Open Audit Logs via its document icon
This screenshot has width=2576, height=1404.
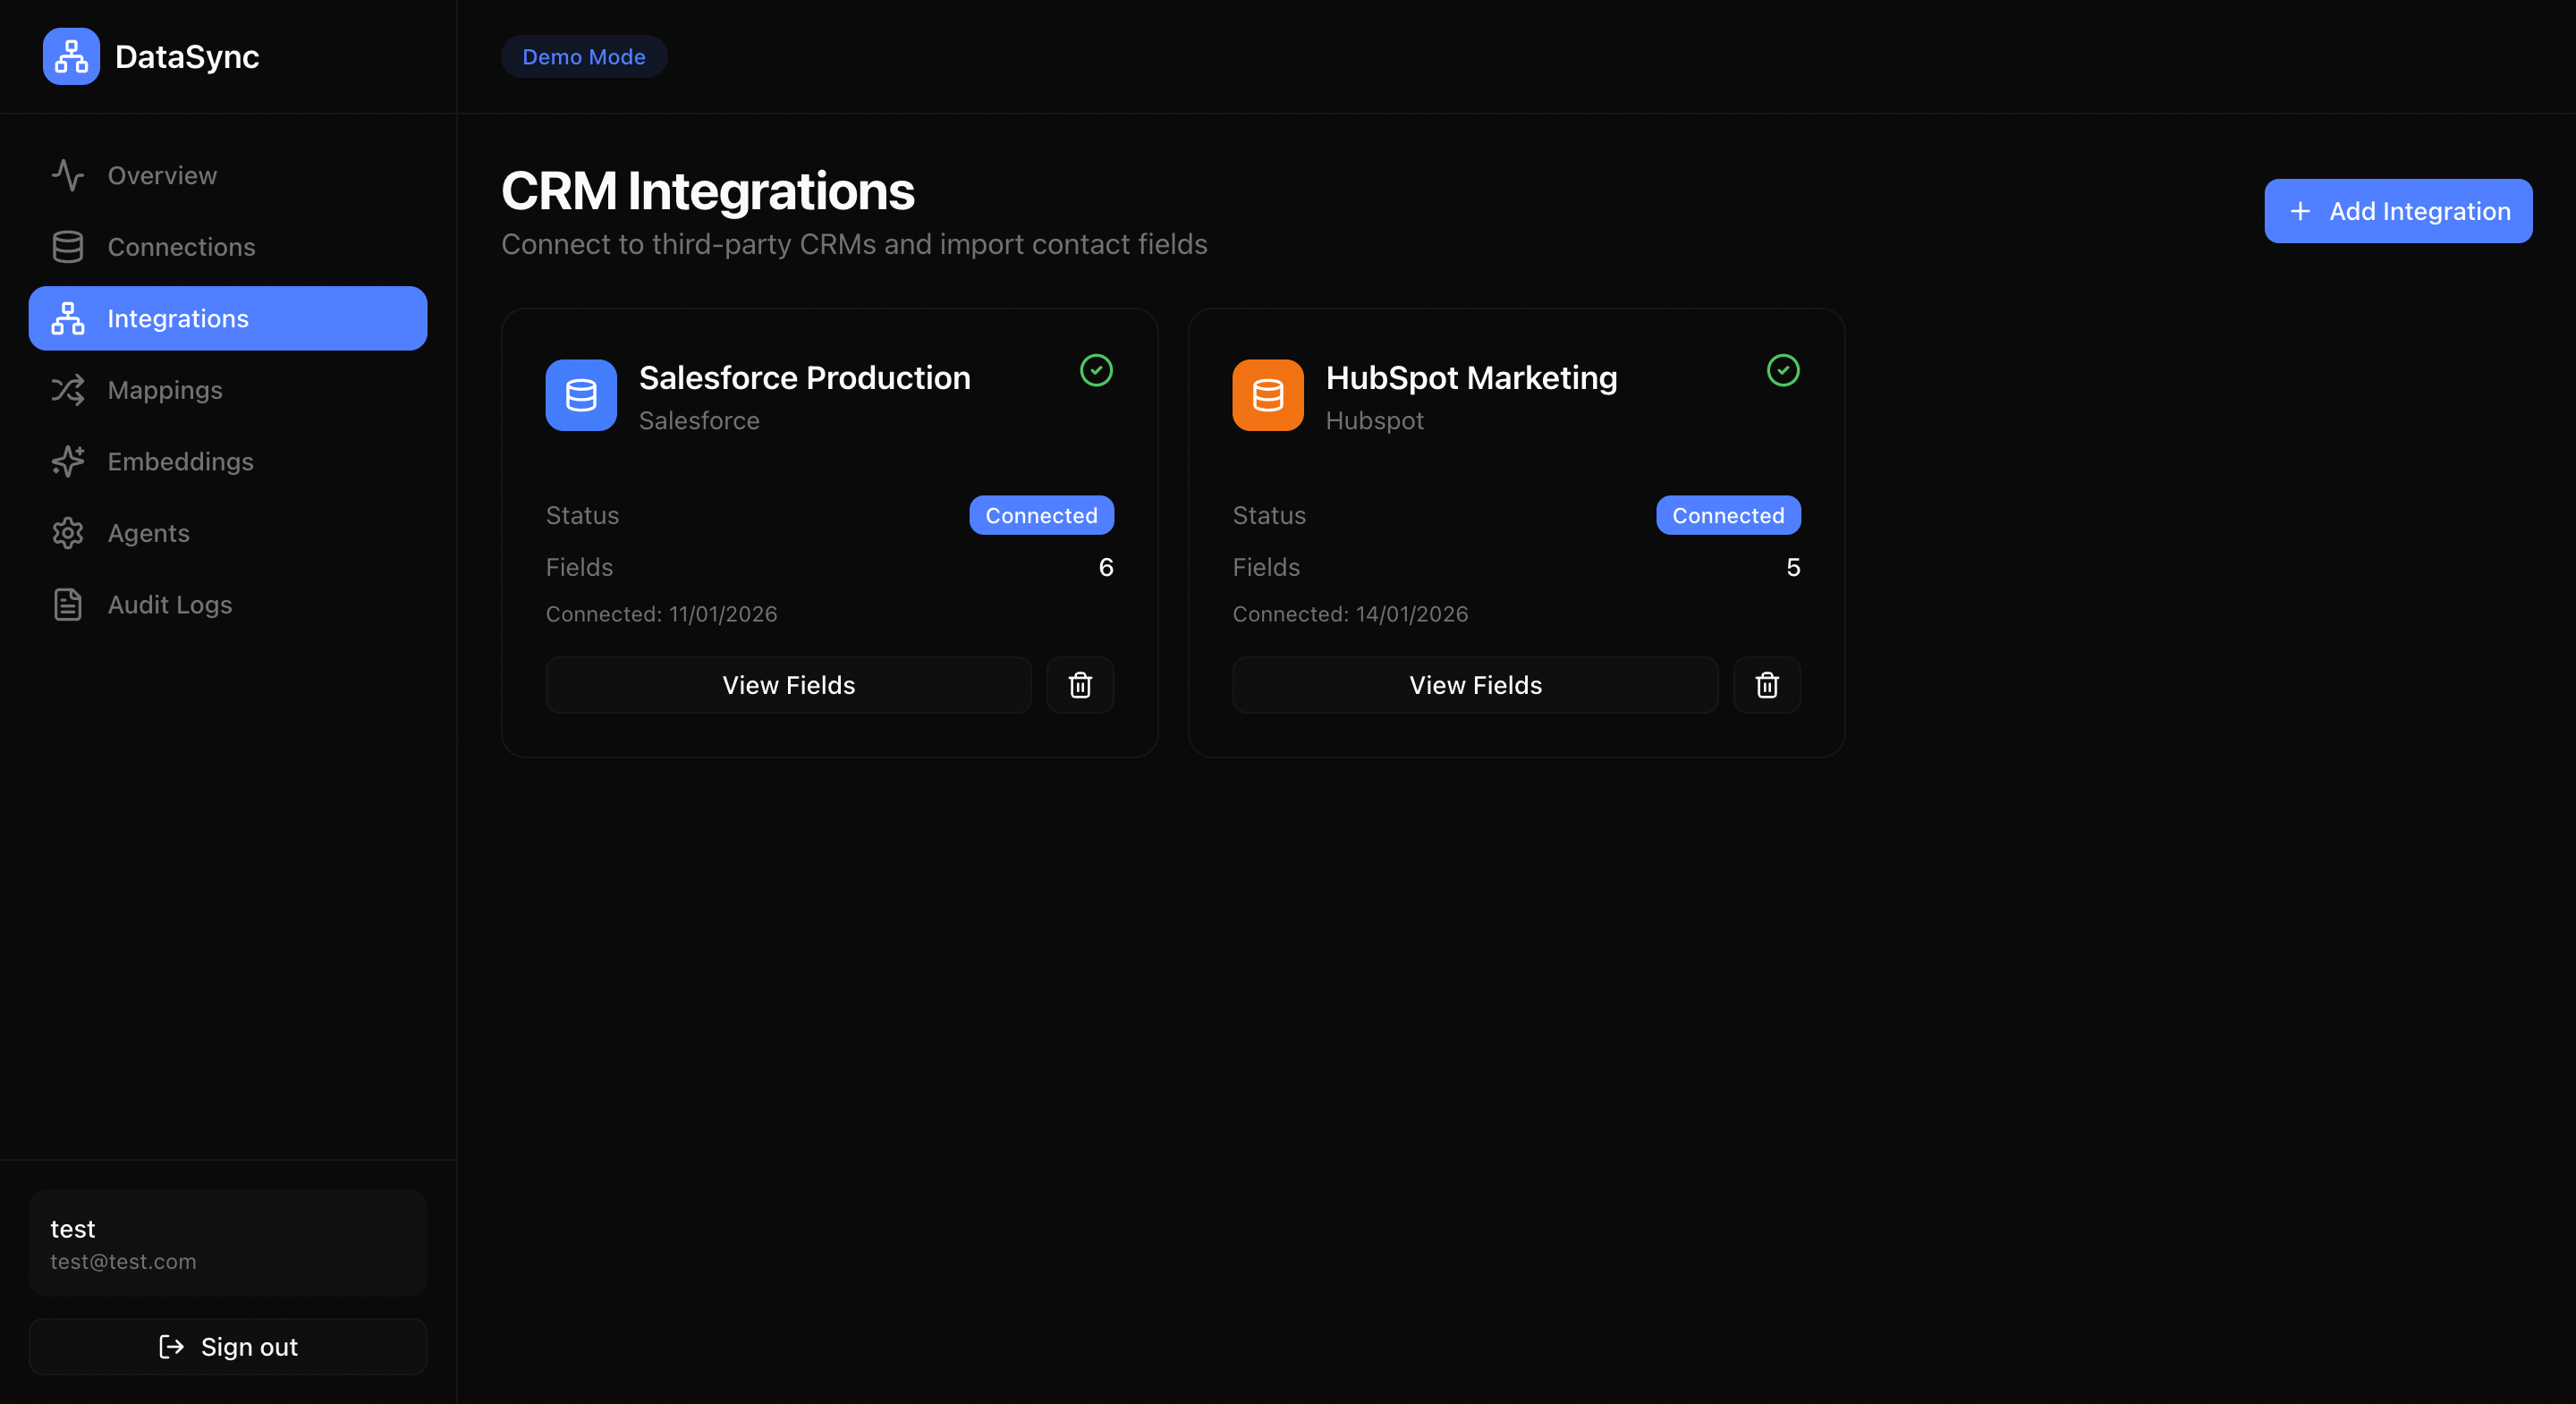click(68, 604)
